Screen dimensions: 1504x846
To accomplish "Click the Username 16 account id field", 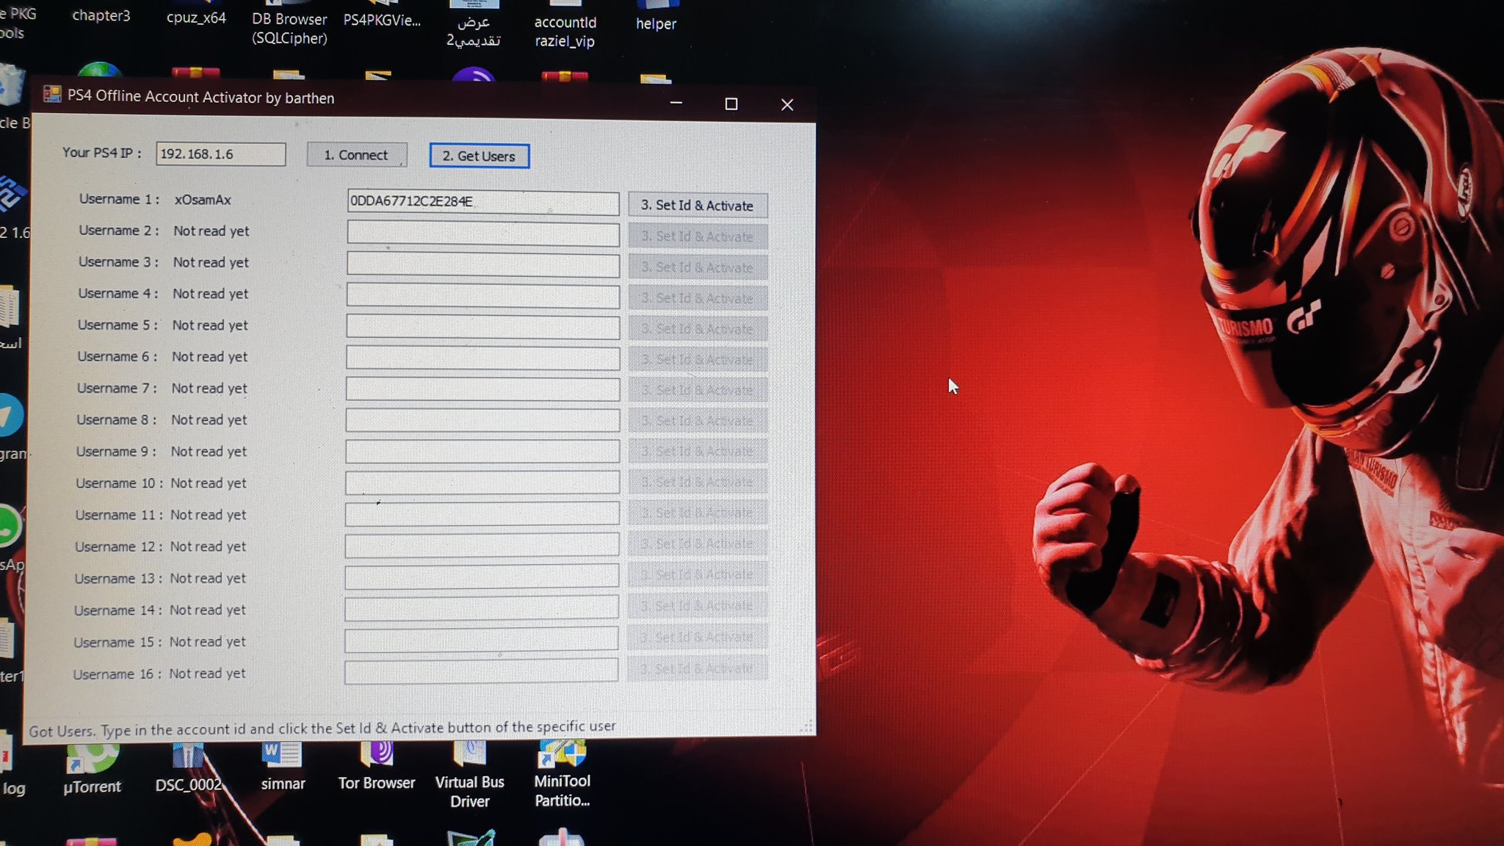I will (481, 671).
